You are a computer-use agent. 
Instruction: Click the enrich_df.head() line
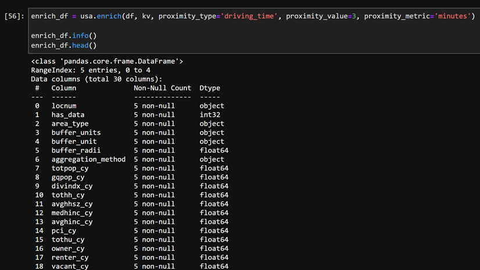64,45
